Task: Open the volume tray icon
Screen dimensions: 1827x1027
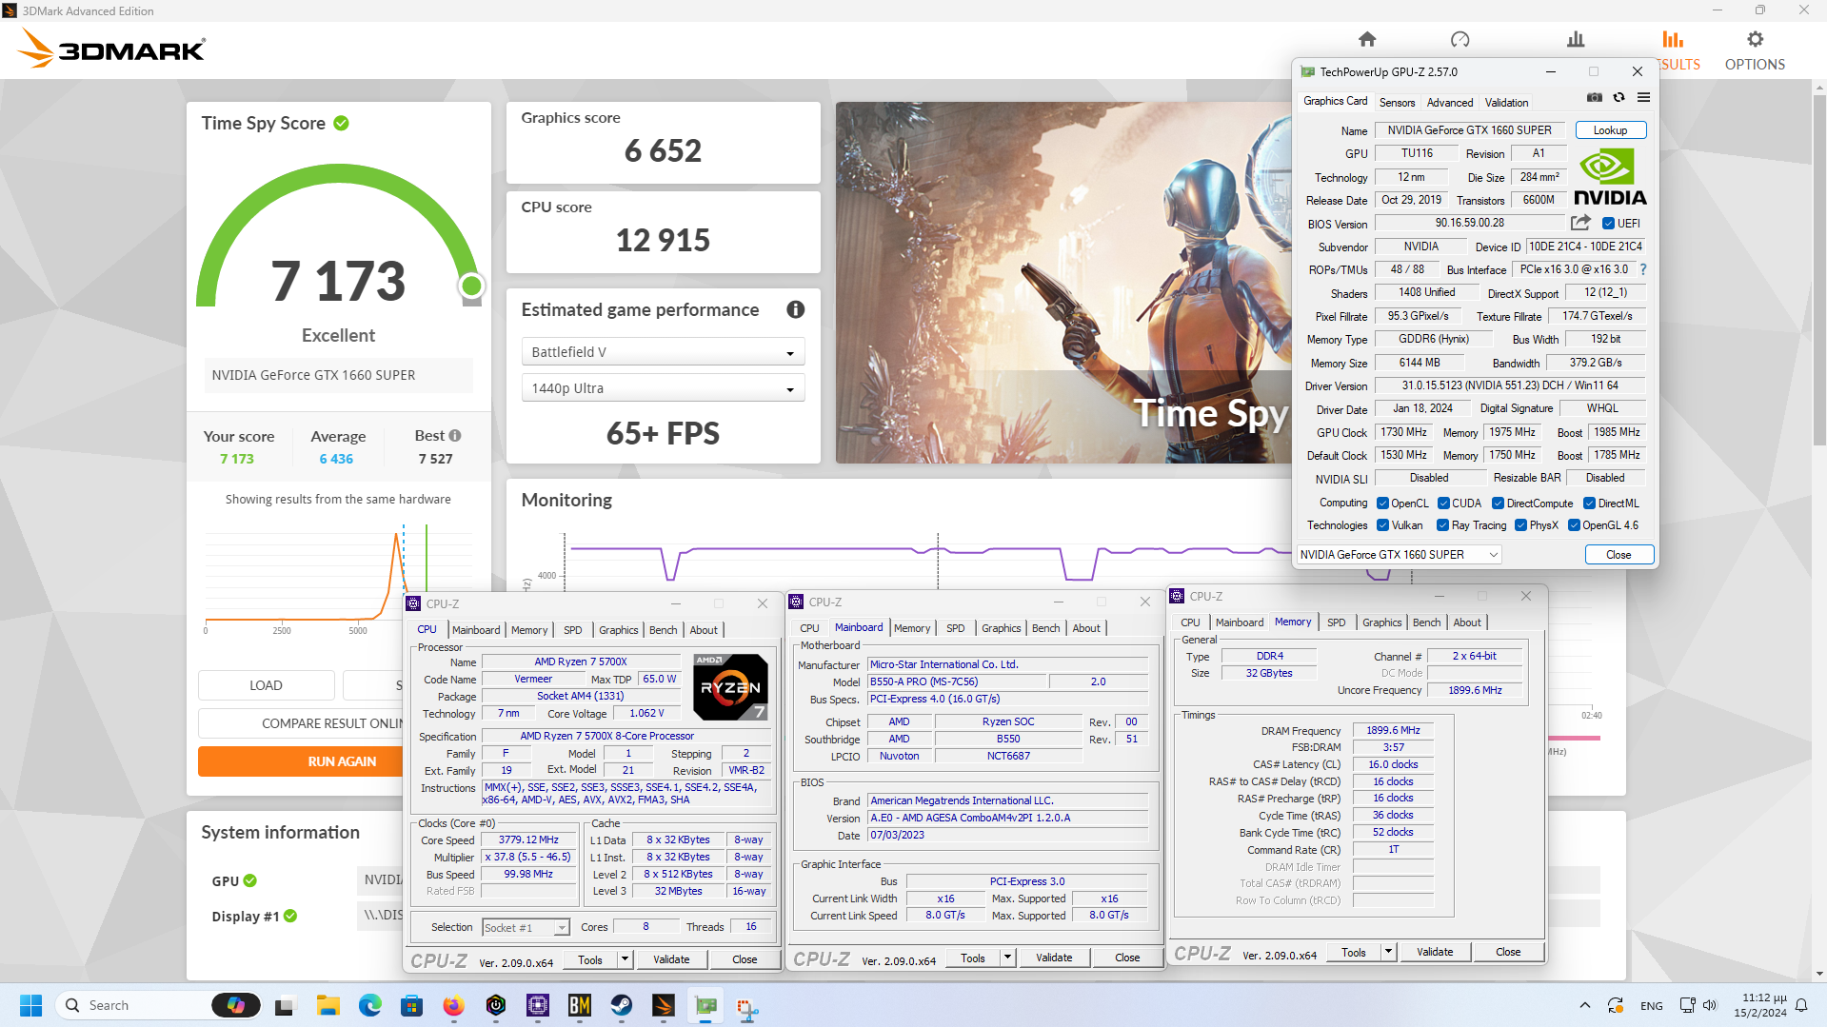Action: 1710,1005
